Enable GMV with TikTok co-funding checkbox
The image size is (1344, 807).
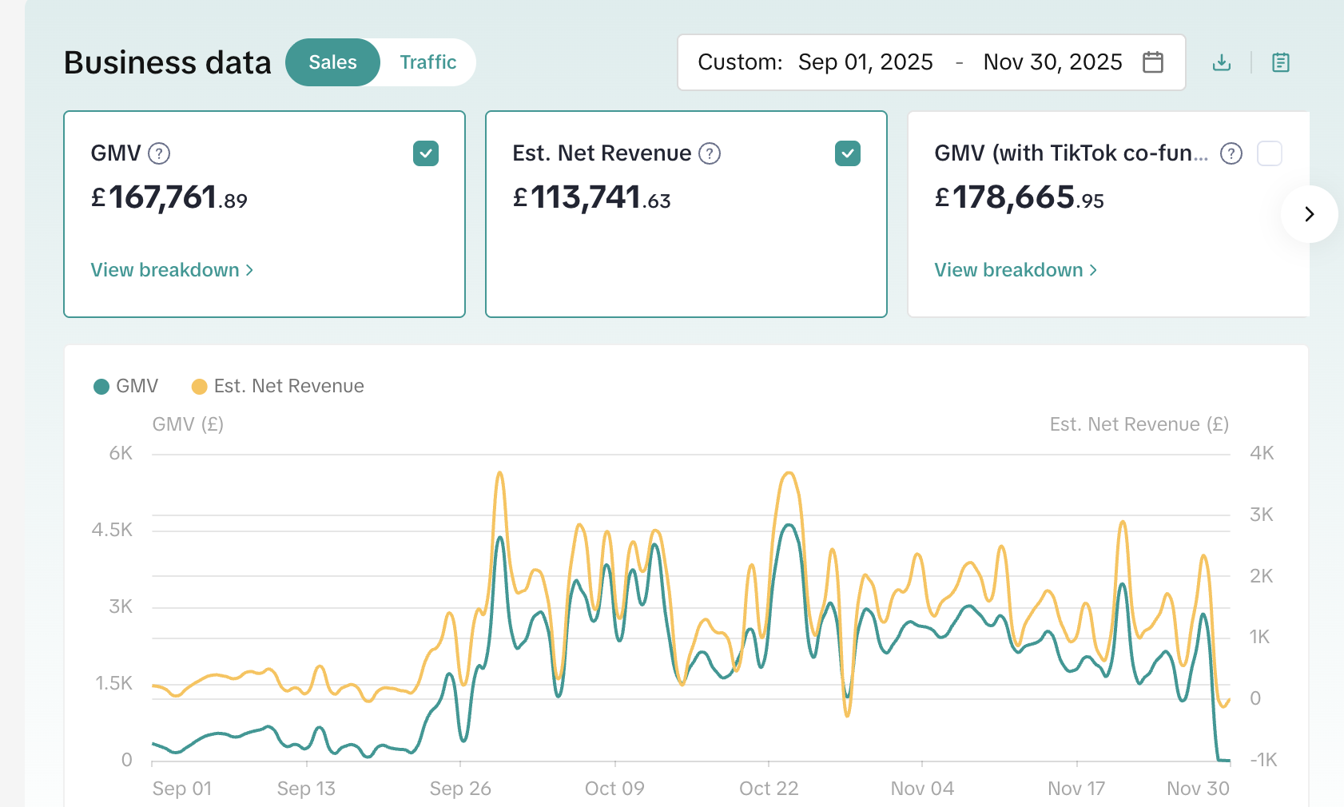point(1269,153)
